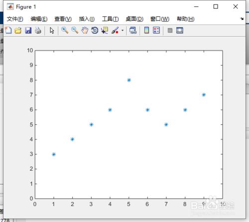The height and width of the screenshot is (222, 249).
Task: Select the Edit Plot arrow tool
Action: [x=52, y=30]
